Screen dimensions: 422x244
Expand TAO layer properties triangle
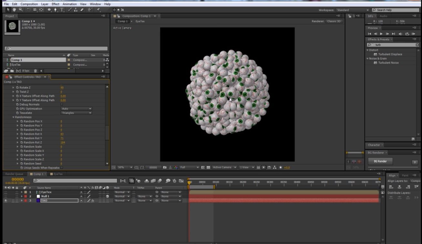(x=22, y=201)
